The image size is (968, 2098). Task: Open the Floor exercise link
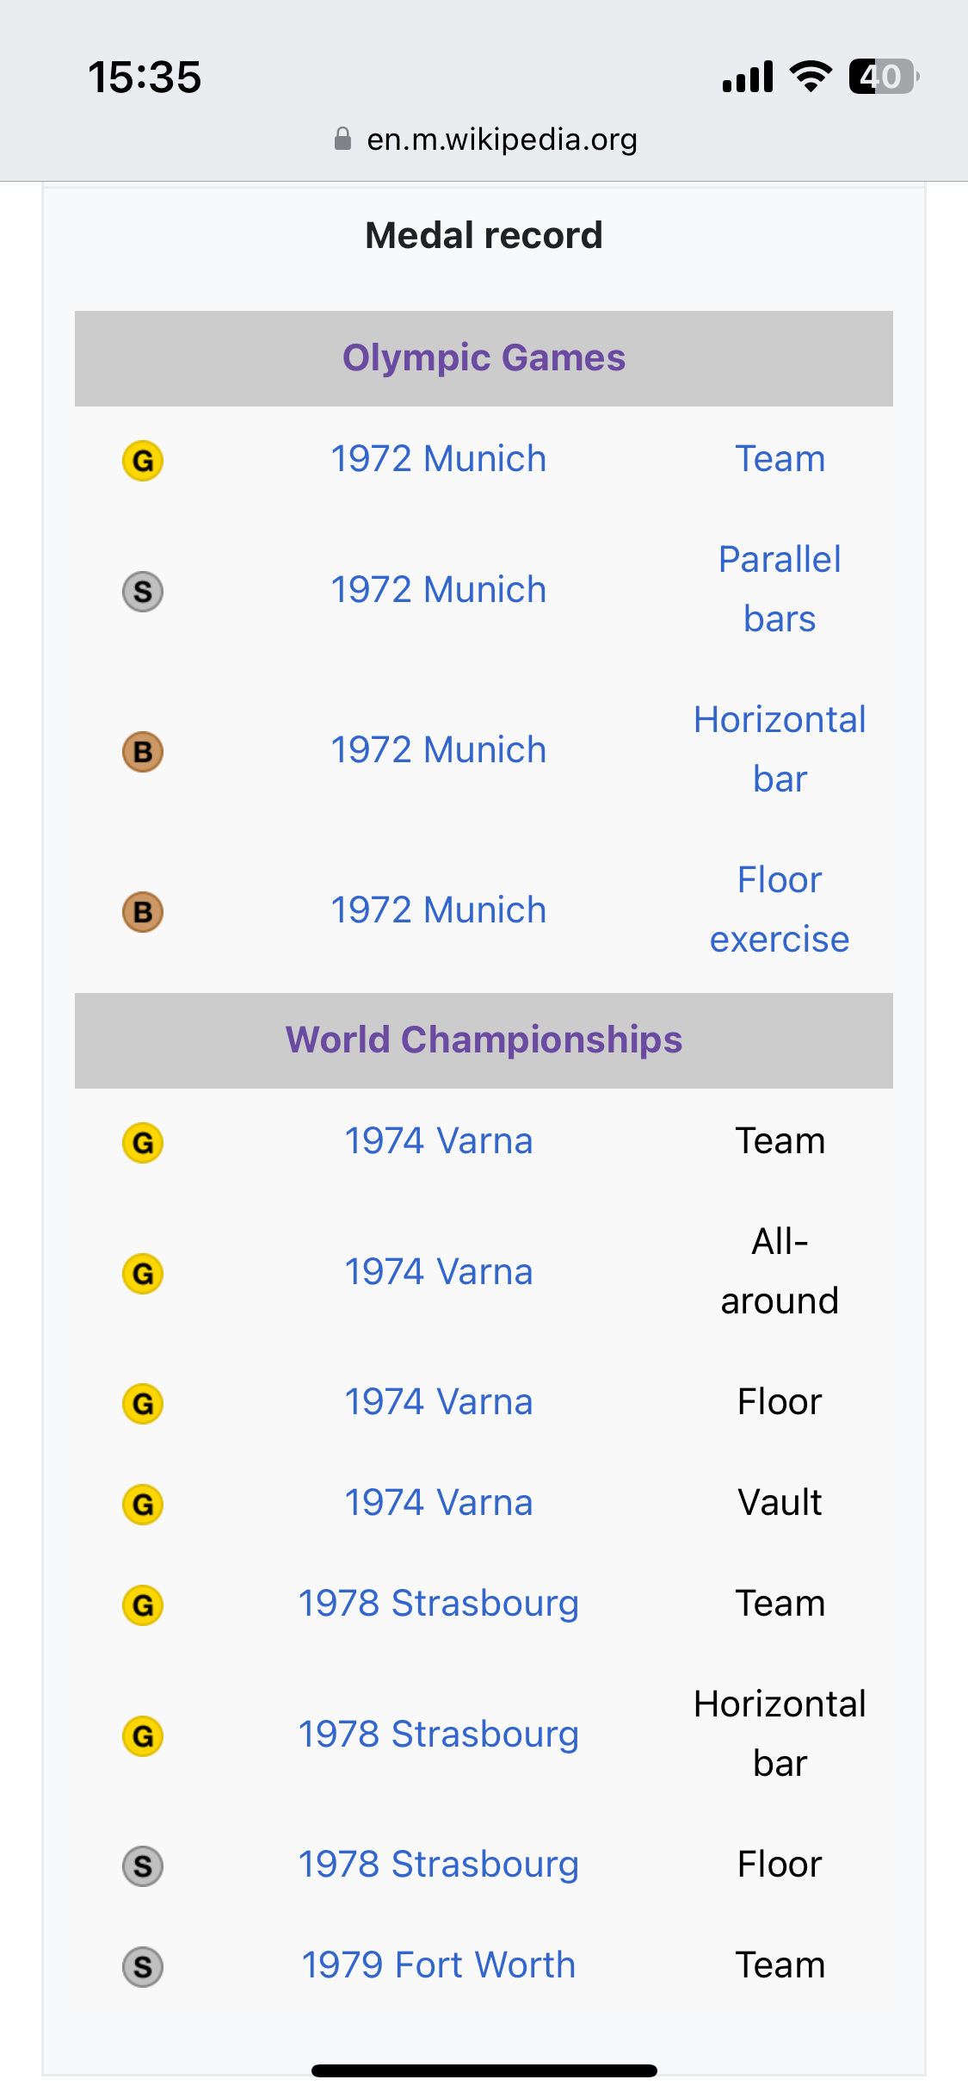(780, 909)
